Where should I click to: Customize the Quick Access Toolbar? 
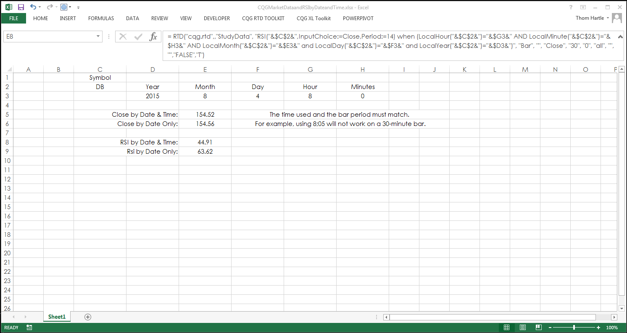coord(79,8)
